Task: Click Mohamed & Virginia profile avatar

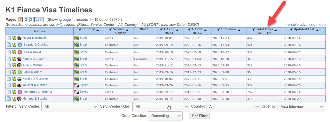Action: pyautogui.click(x=20, y=92)
